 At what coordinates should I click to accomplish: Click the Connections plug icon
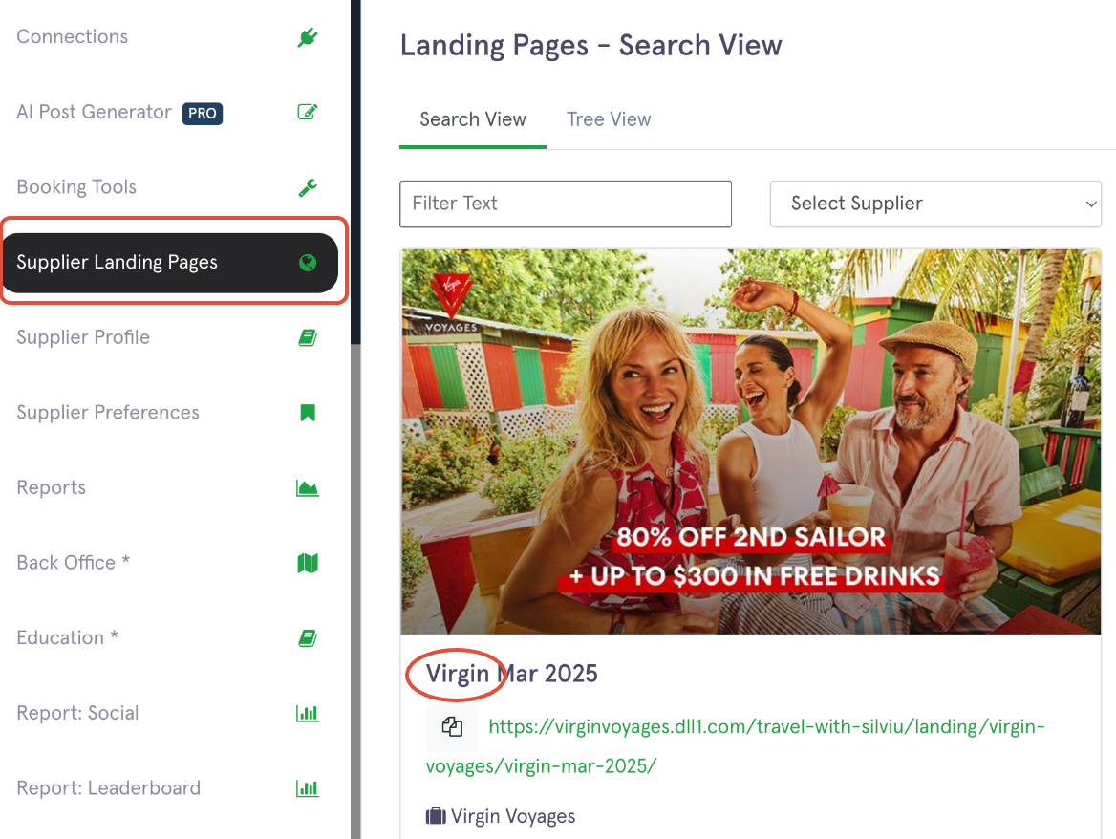coord(308,37)
